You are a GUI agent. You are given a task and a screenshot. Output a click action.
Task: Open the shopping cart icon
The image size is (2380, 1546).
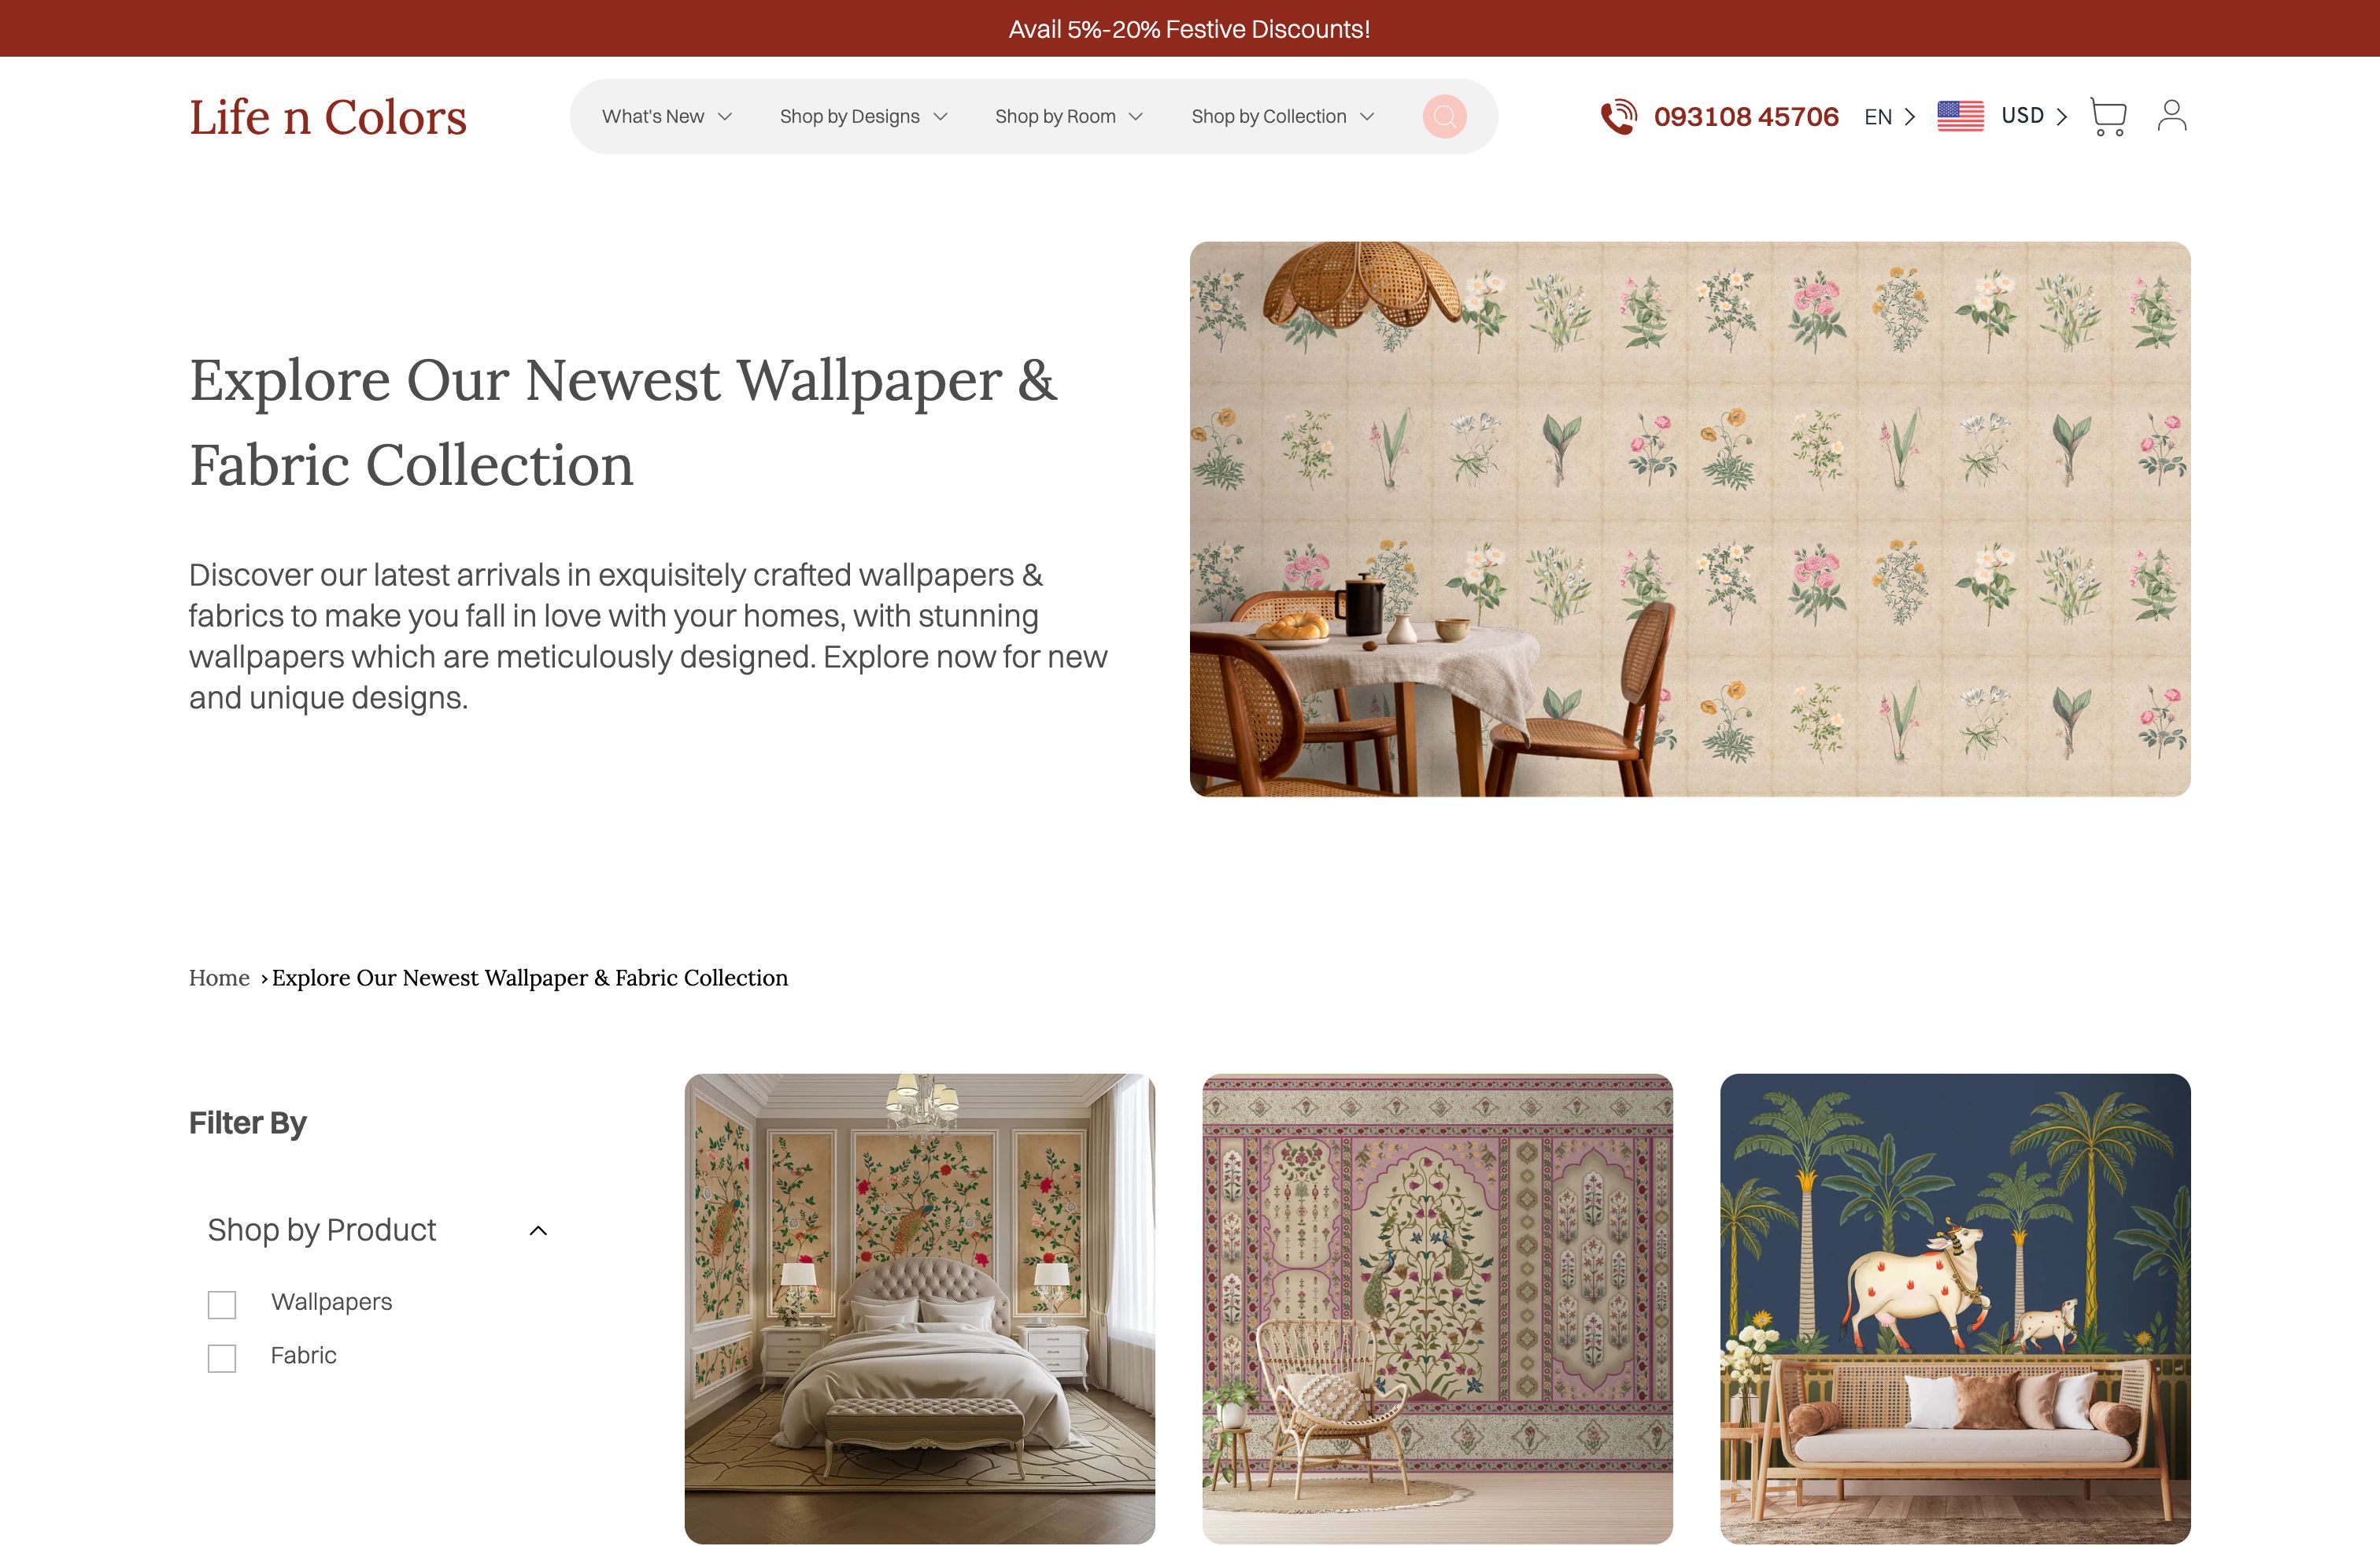click(x=2108, y=117)
